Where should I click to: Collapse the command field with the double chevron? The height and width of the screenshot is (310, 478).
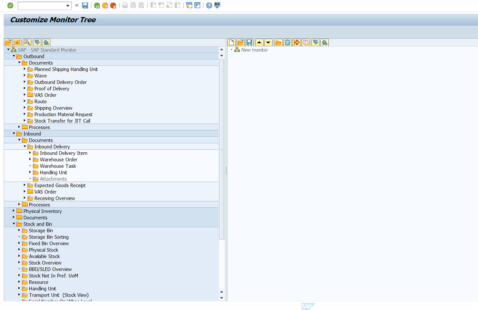(77, 5)
